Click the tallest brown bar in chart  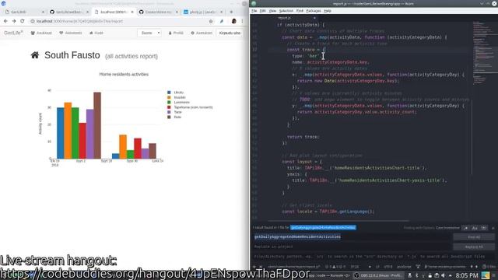(x=97, y=125)
